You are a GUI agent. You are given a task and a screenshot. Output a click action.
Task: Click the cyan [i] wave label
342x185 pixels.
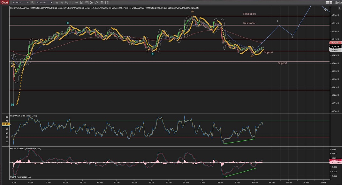68,23
